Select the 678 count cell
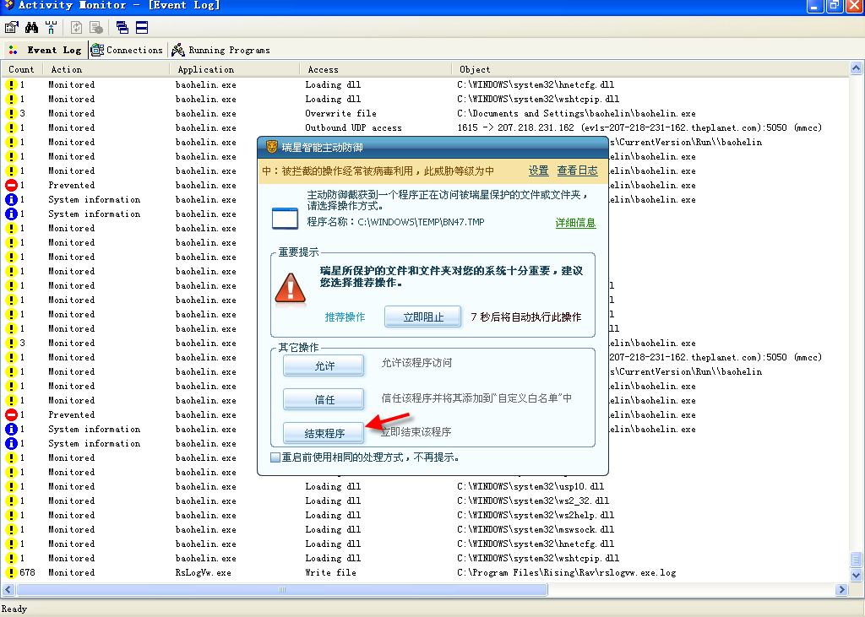Screen dimensions: 865x617 point(28,572)
